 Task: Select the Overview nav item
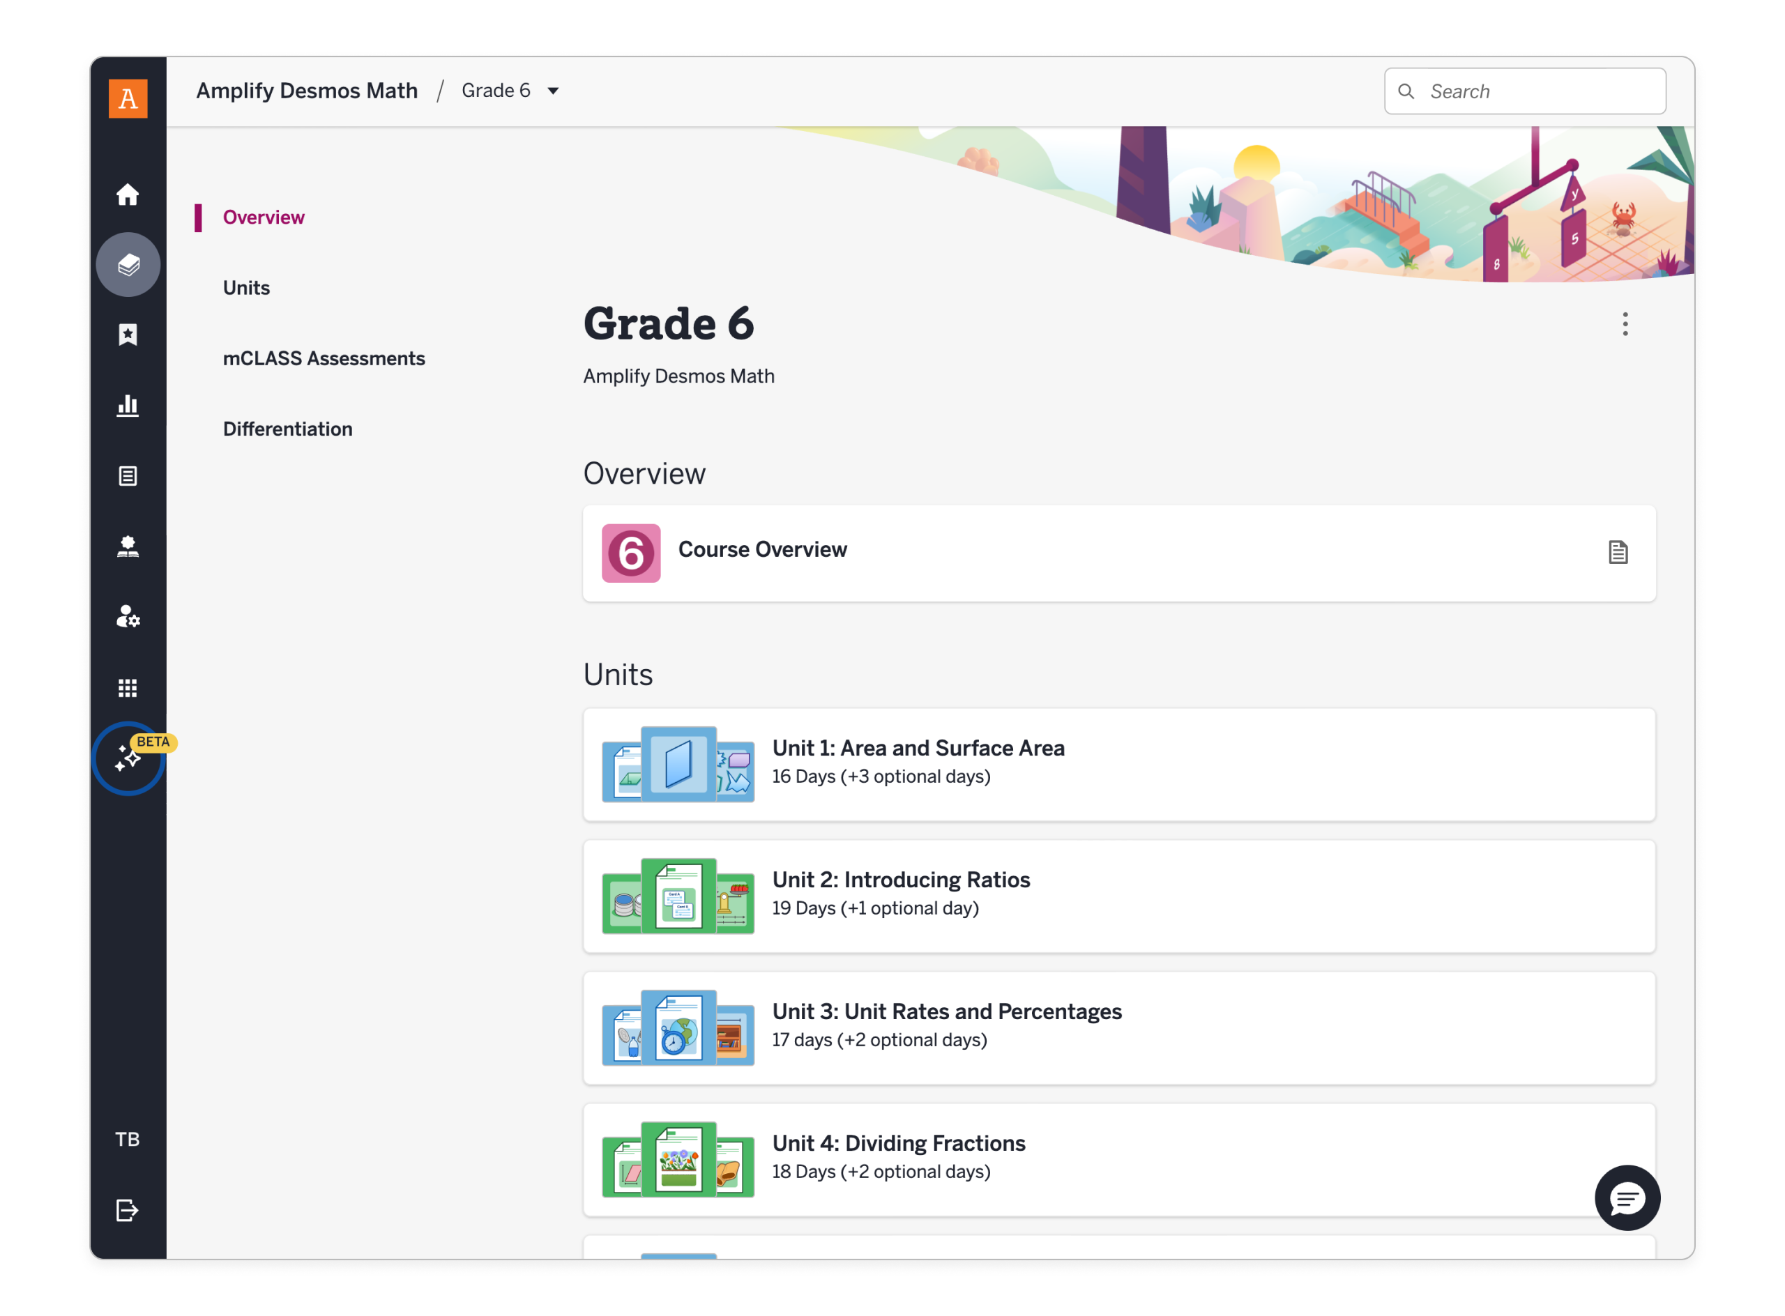[264, 218]
